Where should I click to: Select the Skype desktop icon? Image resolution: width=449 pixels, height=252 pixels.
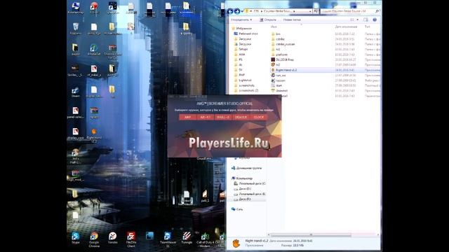click(x=76, y=238)
